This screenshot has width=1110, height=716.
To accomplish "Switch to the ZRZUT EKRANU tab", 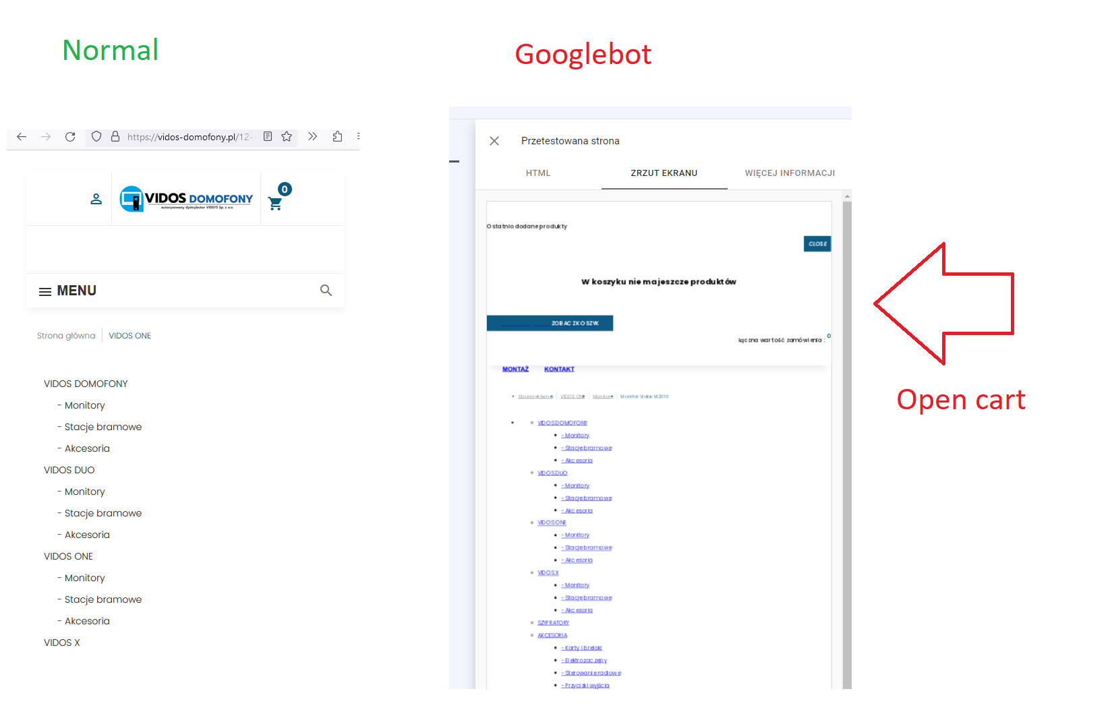I will pyautogui.click(x=664, y=173).
